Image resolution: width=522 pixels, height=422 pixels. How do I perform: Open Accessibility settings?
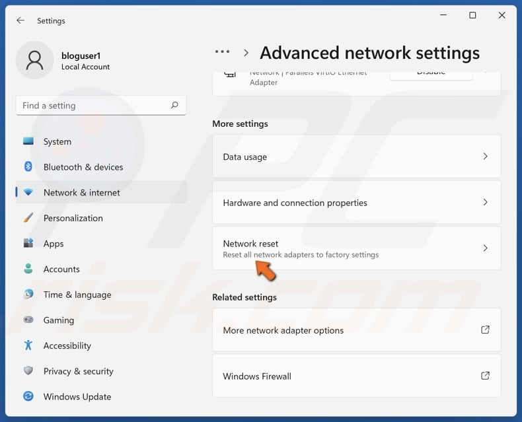[101, 345]
